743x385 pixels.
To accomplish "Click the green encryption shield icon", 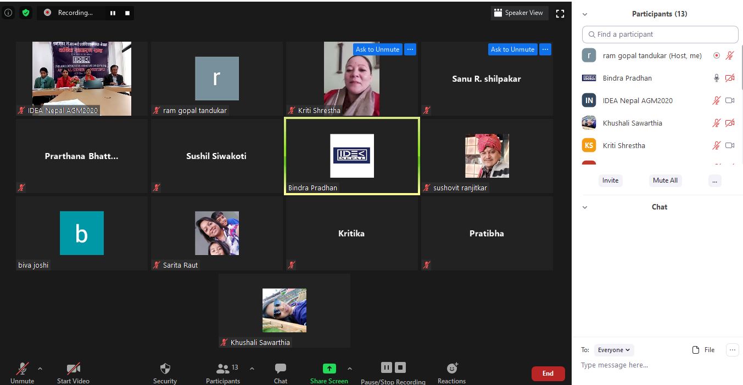I will (x=26, y=13).
